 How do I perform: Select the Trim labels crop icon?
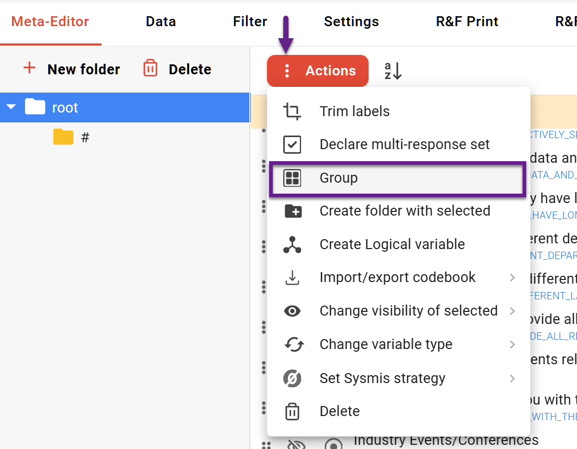292,111
